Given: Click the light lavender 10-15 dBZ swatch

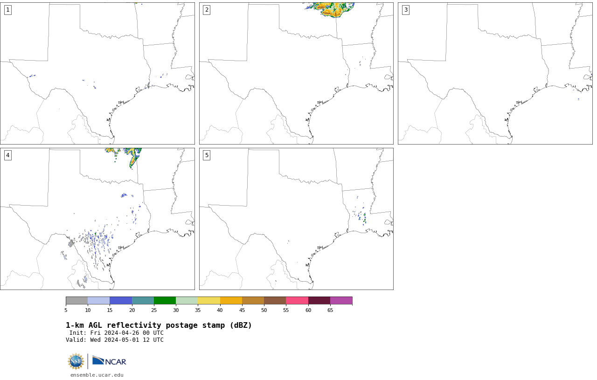Looking at the screenshot, I should tap(98, 300).
